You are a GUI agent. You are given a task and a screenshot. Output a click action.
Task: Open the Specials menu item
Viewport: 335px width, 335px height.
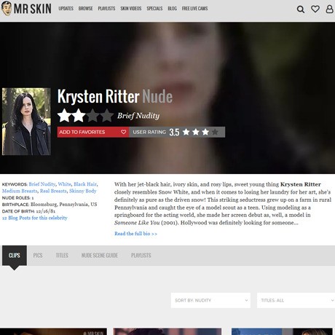pyautogui.click(x=154, y=9)
